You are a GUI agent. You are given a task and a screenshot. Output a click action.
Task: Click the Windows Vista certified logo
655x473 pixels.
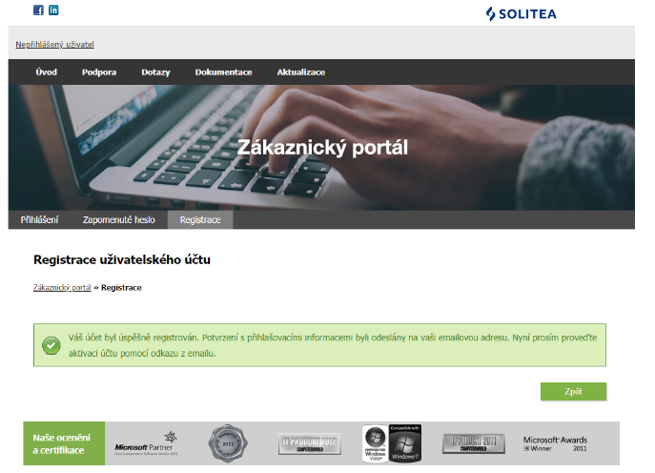(375, 443)
